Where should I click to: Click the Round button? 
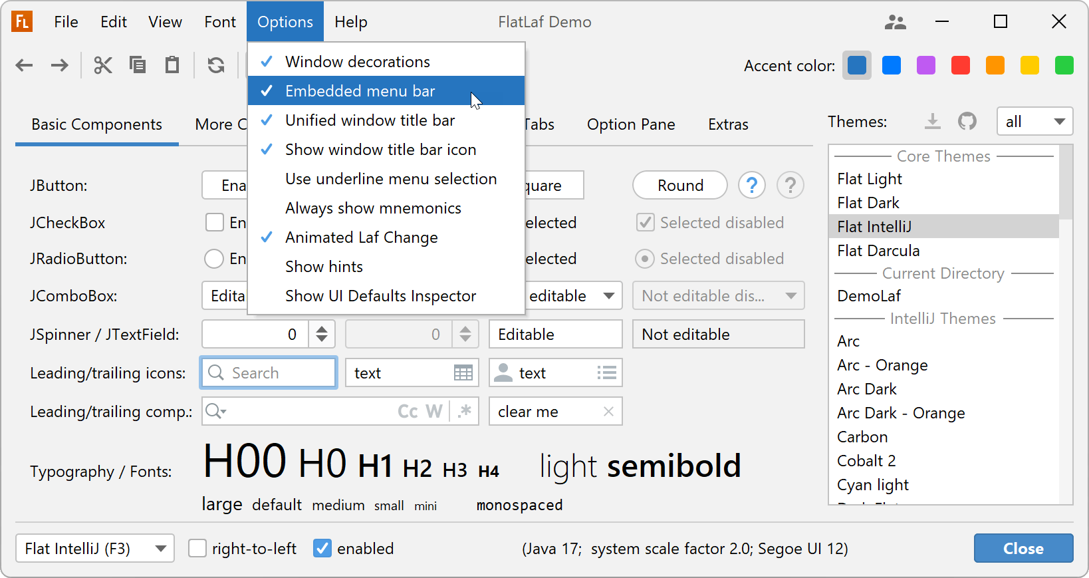click(679, 186)
